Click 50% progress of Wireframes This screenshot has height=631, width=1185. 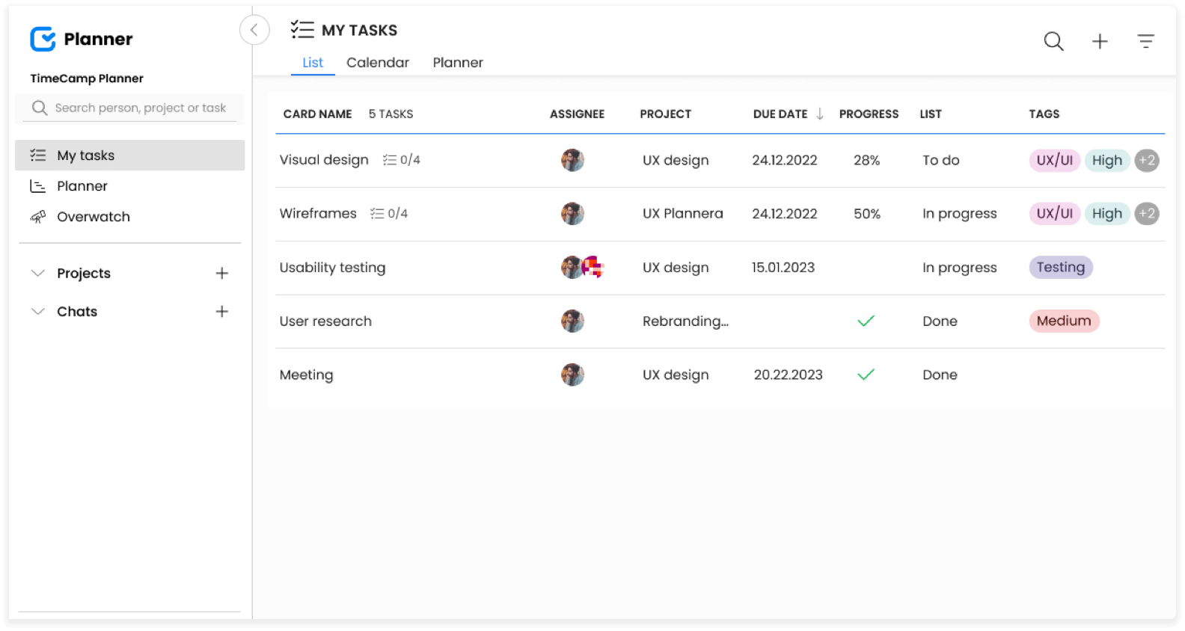click(866, 214)
